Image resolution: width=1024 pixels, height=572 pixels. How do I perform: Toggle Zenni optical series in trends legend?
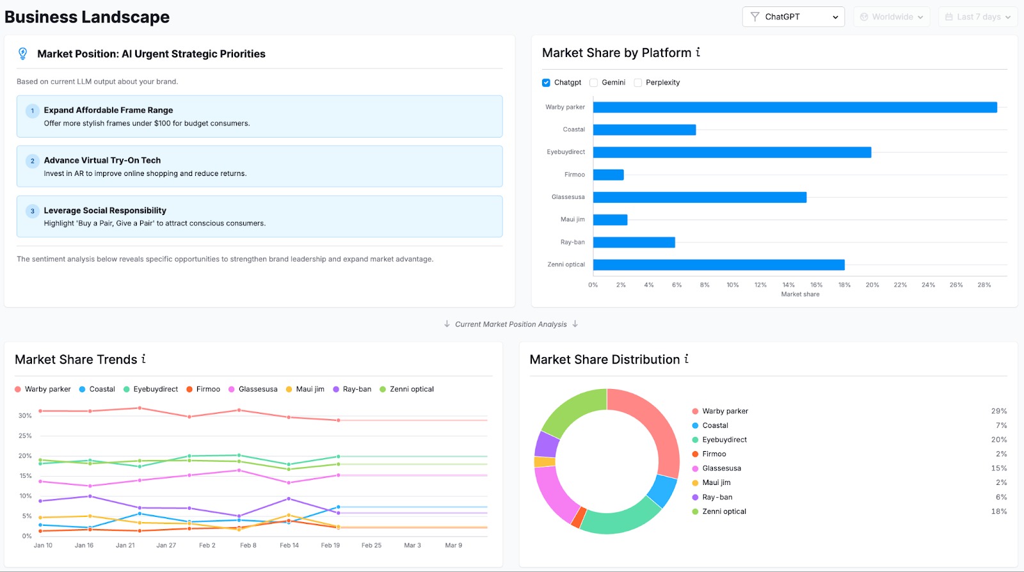[x=407, y=389]
